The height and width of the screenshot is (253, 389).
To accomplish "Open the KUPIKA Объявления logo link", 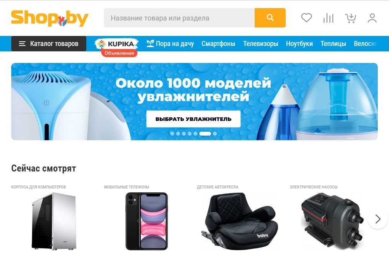I will (117, 47).
